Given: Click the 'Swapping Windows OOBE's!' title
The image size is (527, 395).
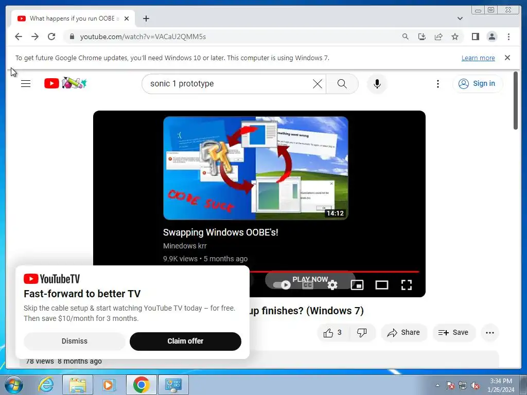Looking at the screenshot, I should (x=220, y=232).
